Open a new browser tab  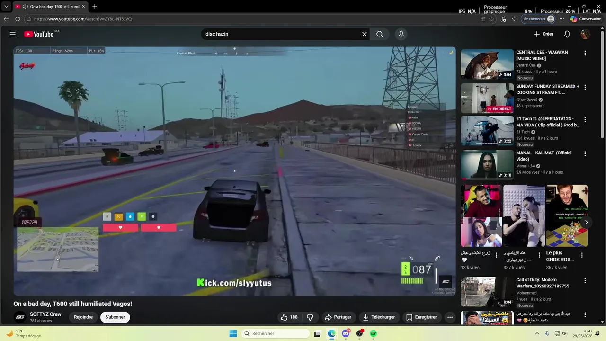pyautogui.click(x=95, y=6)
